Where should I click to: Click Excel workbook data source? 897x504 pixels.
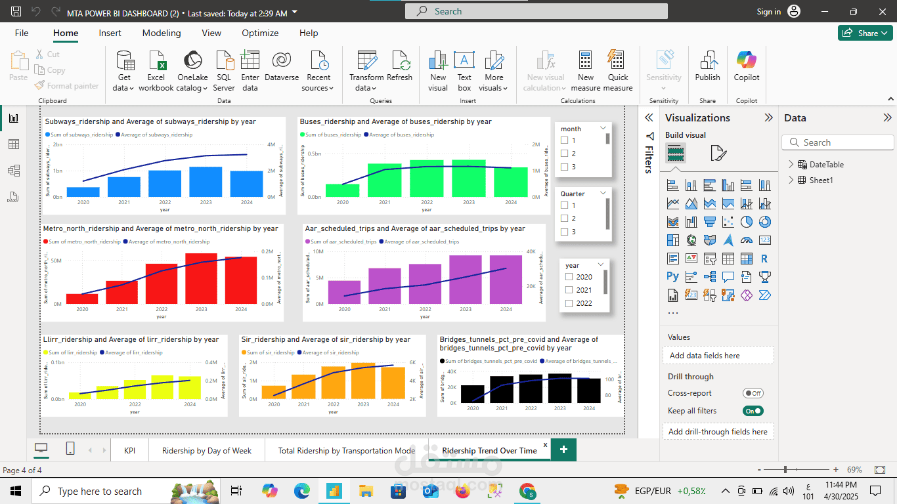pos(156,71)
